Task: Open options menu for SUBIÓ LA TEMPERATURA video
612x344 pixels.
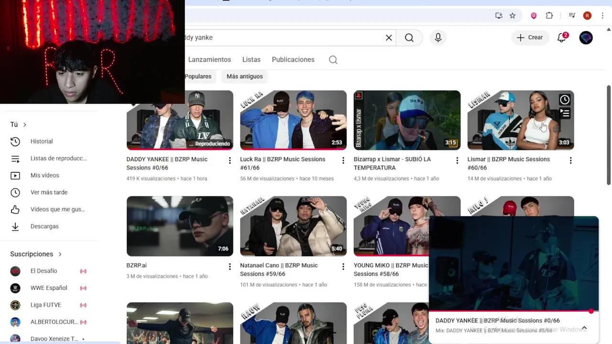Action: 457,161
